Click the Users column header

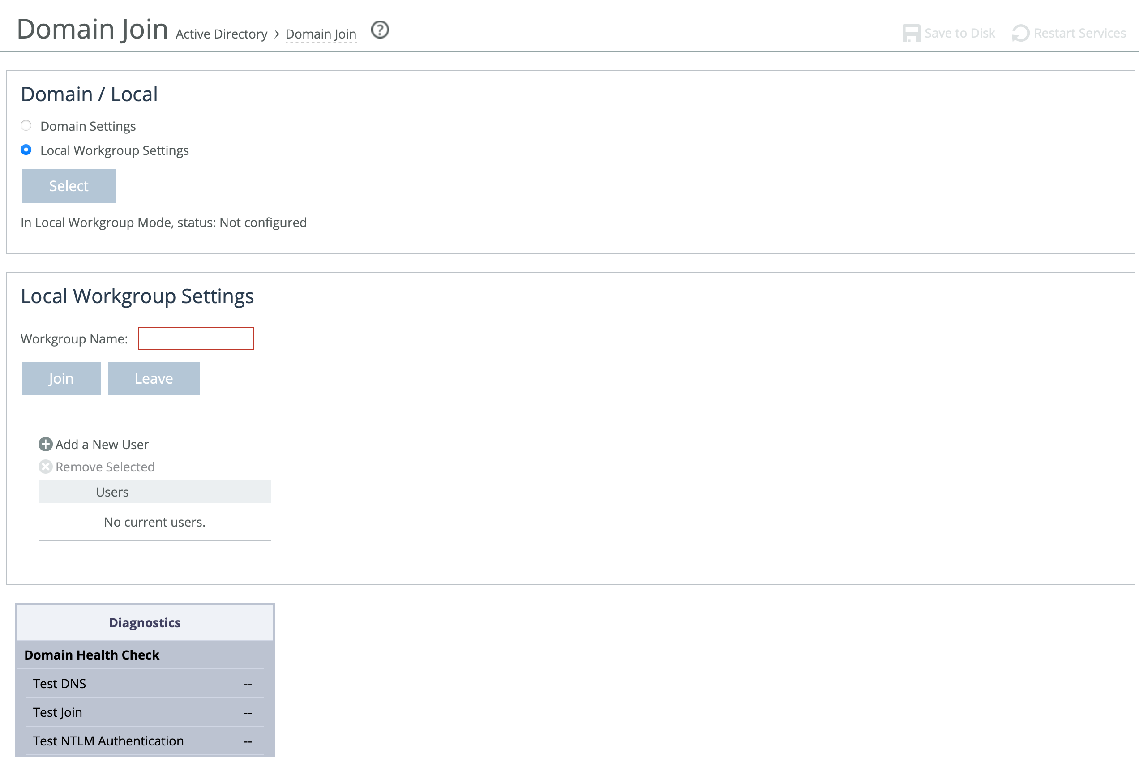pyautogui.click(x=112, y=492)
